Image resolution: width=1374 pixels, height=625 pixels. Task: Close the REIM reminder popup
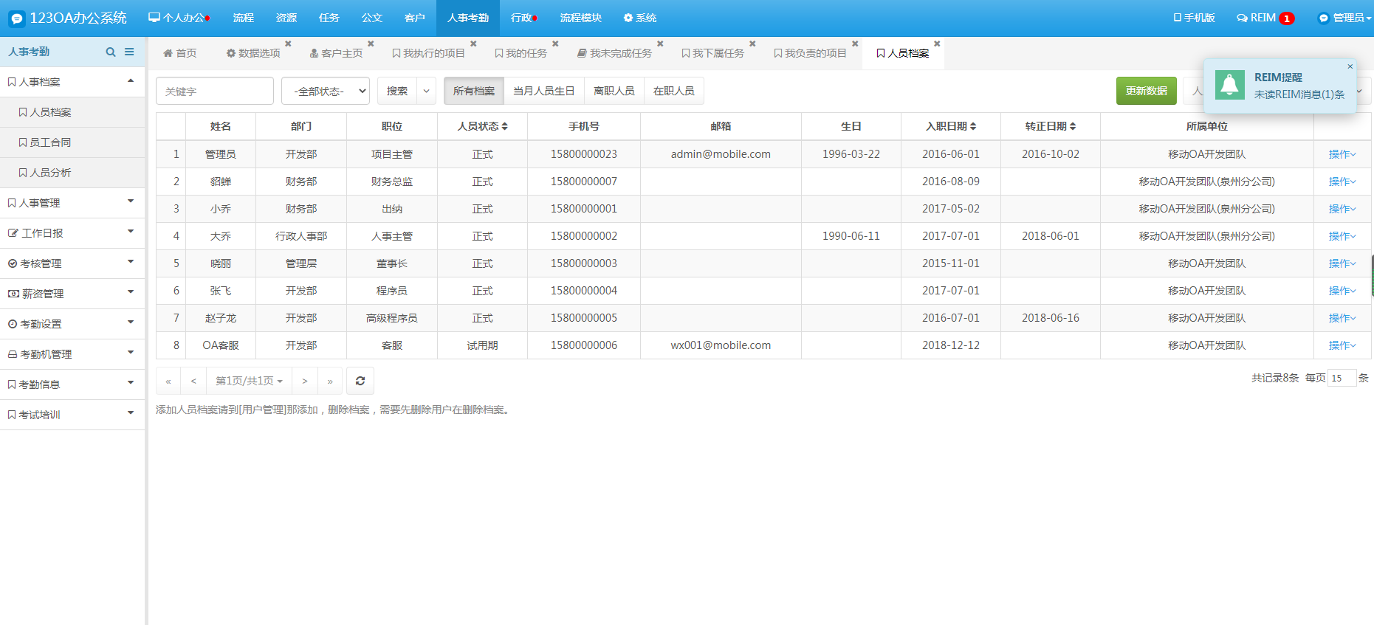1350,66
